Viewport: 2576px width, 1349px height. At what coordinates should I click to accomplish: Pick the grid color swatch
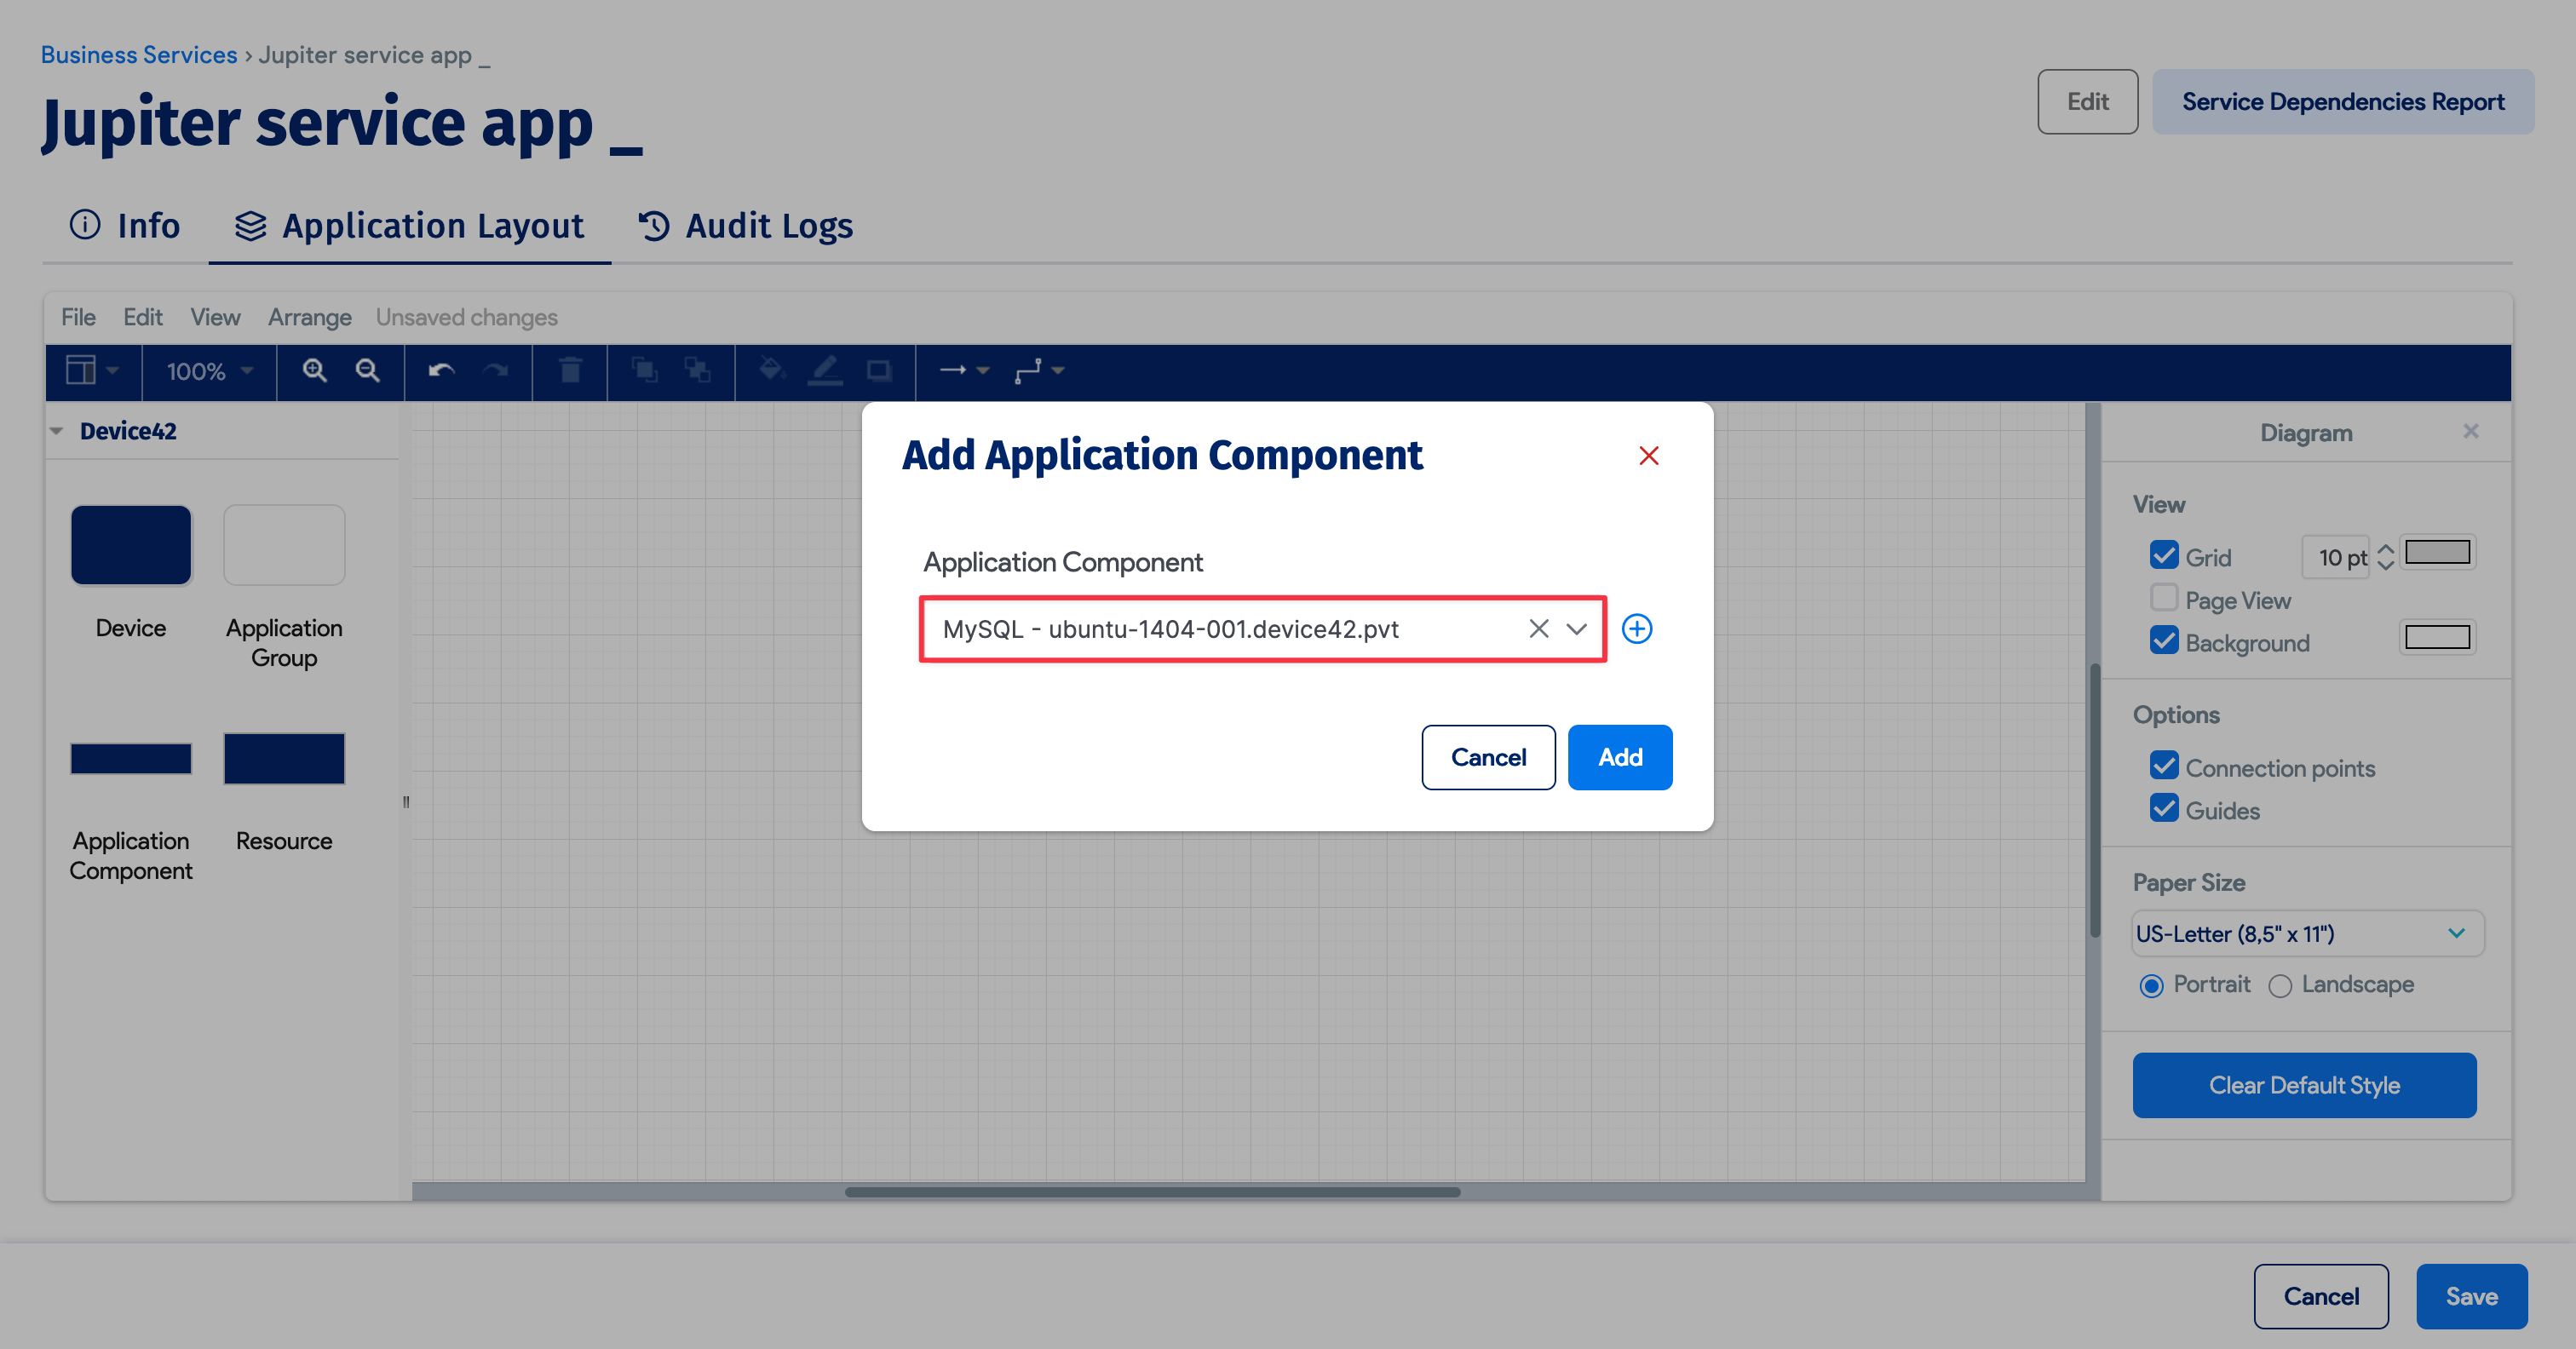[2437, 552]
